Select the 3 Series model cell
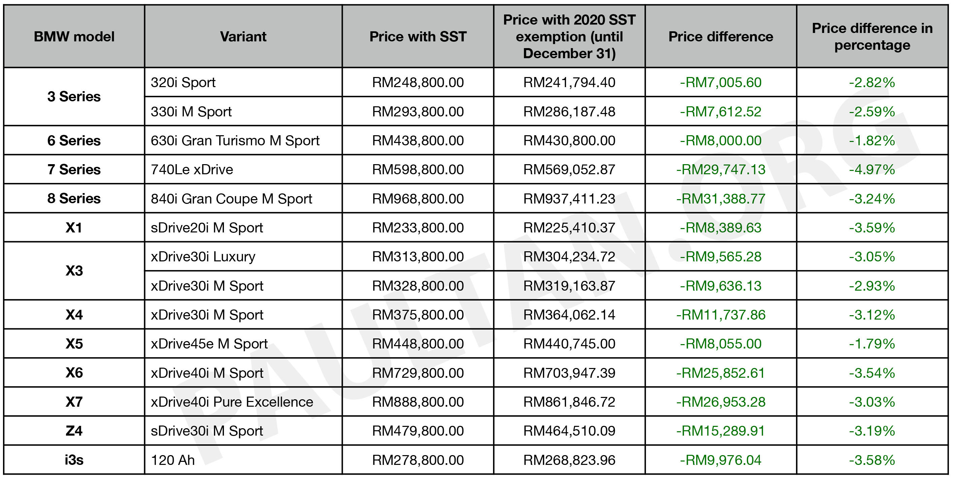 (74, 97)
